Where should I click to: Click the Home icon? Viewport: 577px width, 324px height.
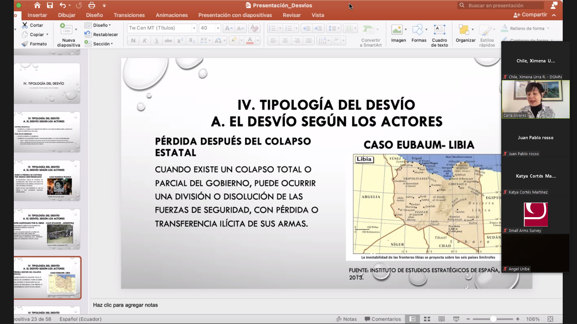pos(37,5)
